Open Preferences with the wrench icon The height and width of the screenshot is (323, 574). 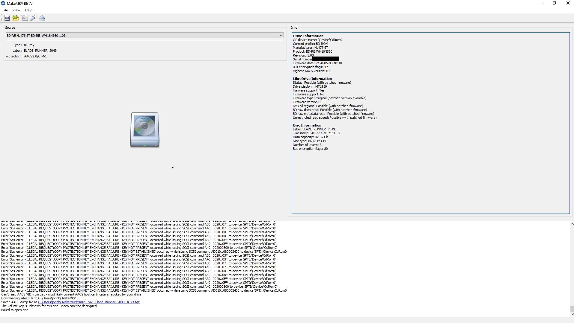tap(33, 18)
